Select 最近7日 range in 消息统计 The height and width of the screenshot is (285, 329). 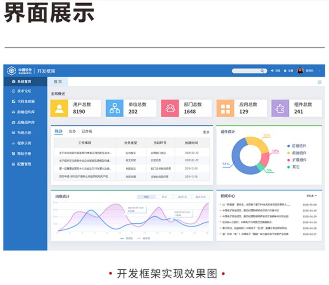click(x=182, y=197)
